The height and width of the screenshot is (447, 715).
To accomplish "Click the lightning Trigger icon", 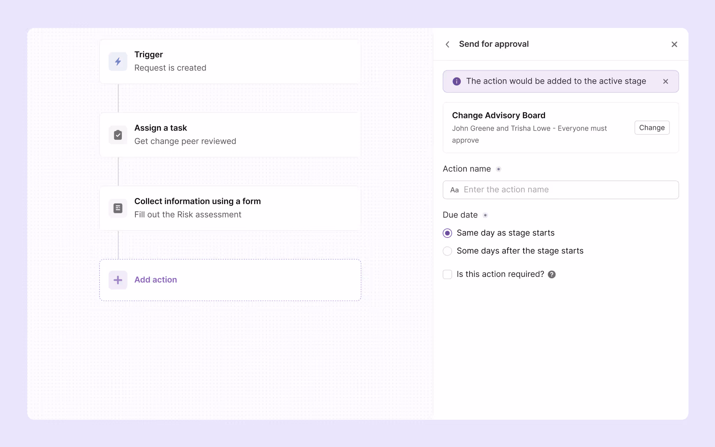I will pyautogui.click(x=118, y=61).
